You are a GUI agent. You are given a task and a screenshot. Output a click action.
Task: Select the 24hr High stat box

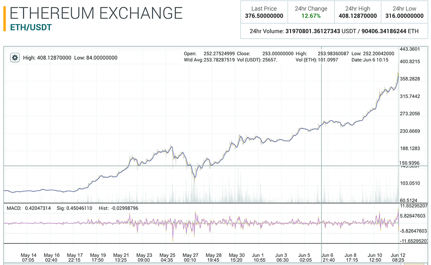(x=357, y=12)
